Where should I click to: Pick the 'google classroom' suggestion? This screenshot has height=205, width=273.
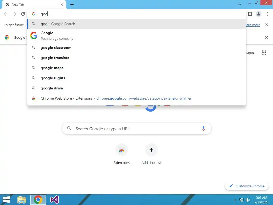(x=136, y=48)
